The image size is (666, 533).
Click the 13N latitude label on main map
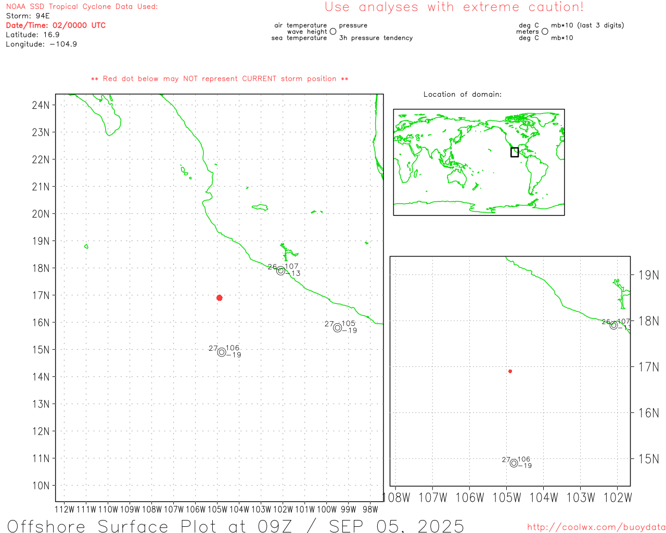(x=41, y=404)
